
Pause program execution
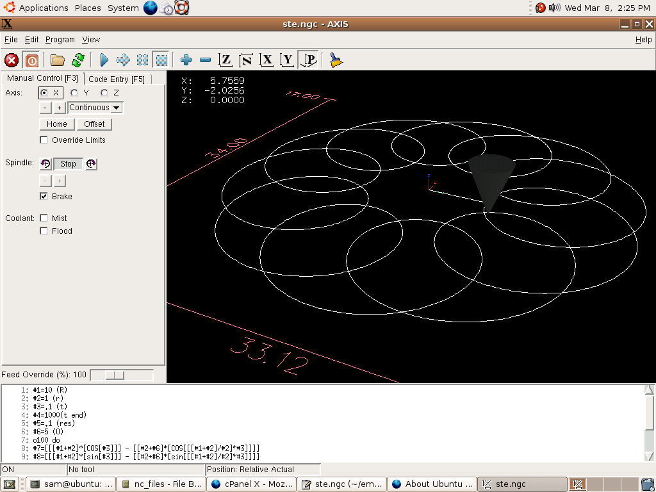(x=143, y=60)
